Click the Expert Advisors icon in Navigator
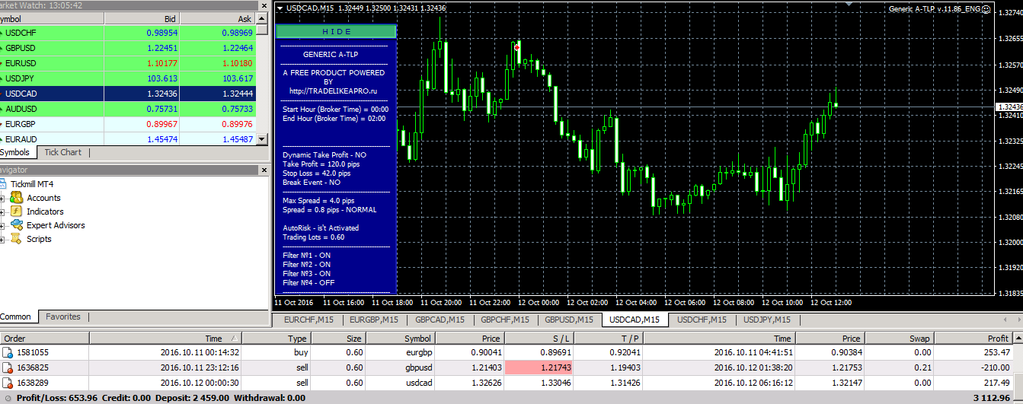This screenshot has height=404, width=1023. coord(17,225)
